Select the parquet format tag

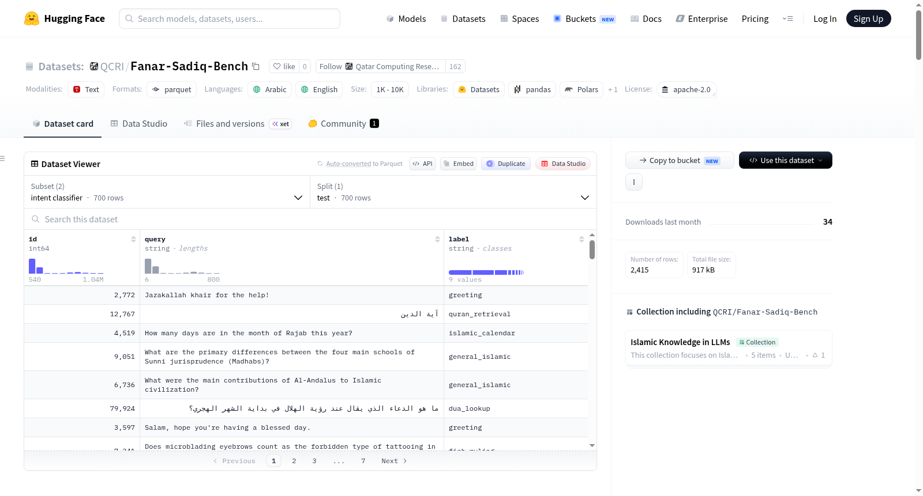(x=171, y=89)
